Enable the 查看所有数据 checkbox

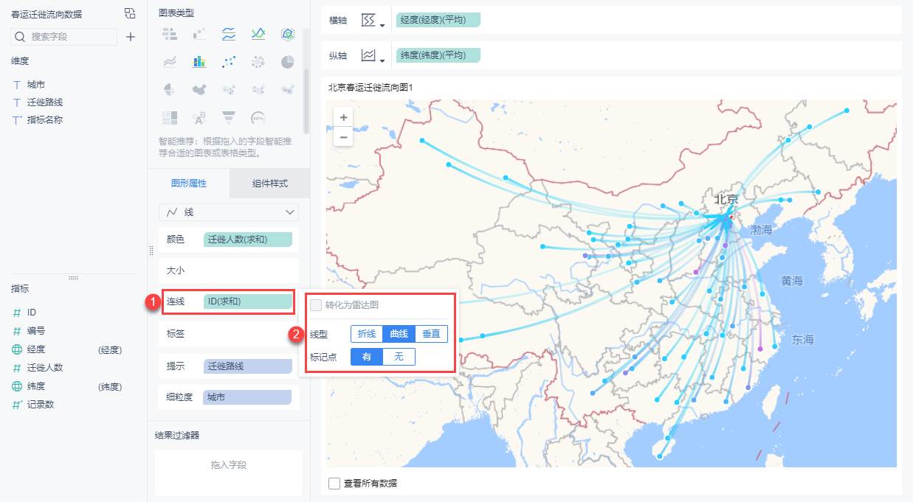click(334, 484)
